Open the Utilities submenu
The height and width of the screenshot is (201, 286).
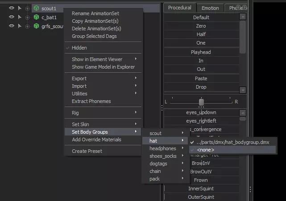pyautogui.click(x=103, y=94)
